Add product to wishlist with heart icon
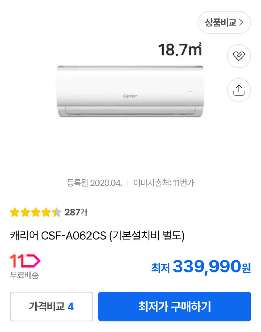The width and height of the screenshot is (261, 332). click(239, 56)
